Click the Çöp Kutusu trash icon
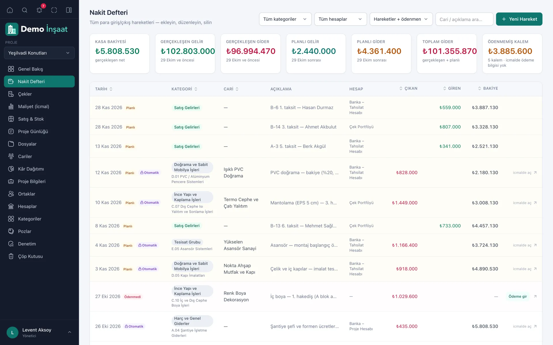 click(11, 256)
